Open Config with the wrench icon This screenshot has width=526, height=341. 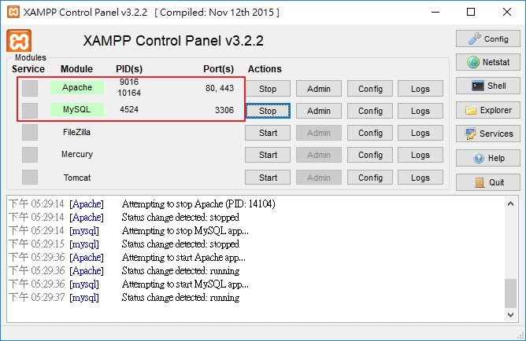coord(487,38)
